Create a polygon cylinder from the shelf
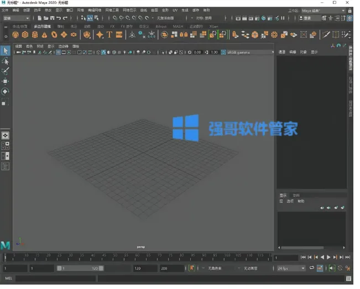360x289 pixels. 35,35
